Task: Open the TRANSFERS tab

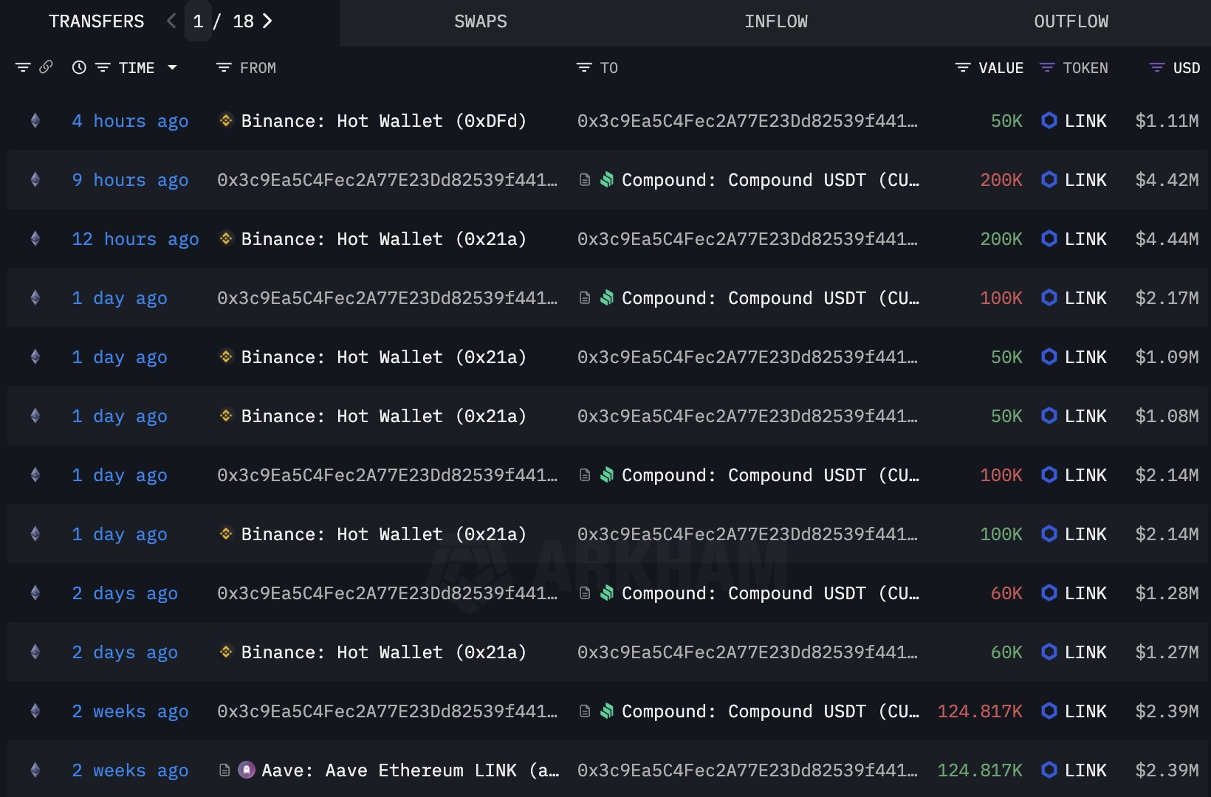Action: click(96, 21)
